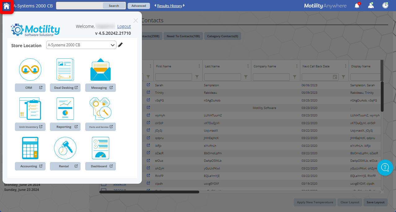Click the Home icon in top bar
The height and width of the screenshot is (212, 396).
click(x=7, y=6)
